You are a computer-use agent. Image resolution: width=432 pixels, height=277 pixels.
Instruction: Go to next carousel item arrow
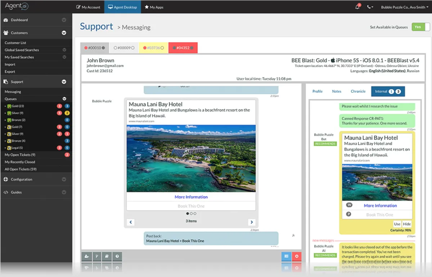(252, 222)
